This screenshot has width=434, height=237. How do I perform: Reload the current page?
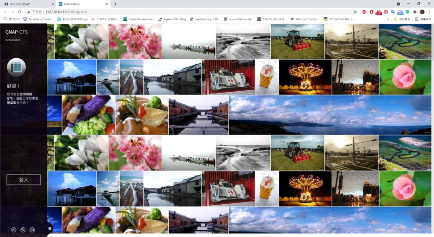point(19,12)
